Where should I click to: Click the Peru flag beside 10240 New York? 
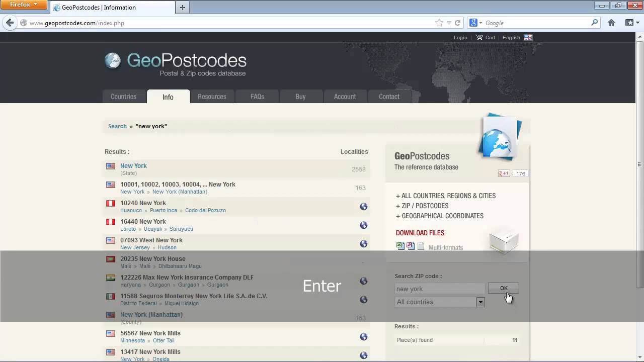pos(111,203)
